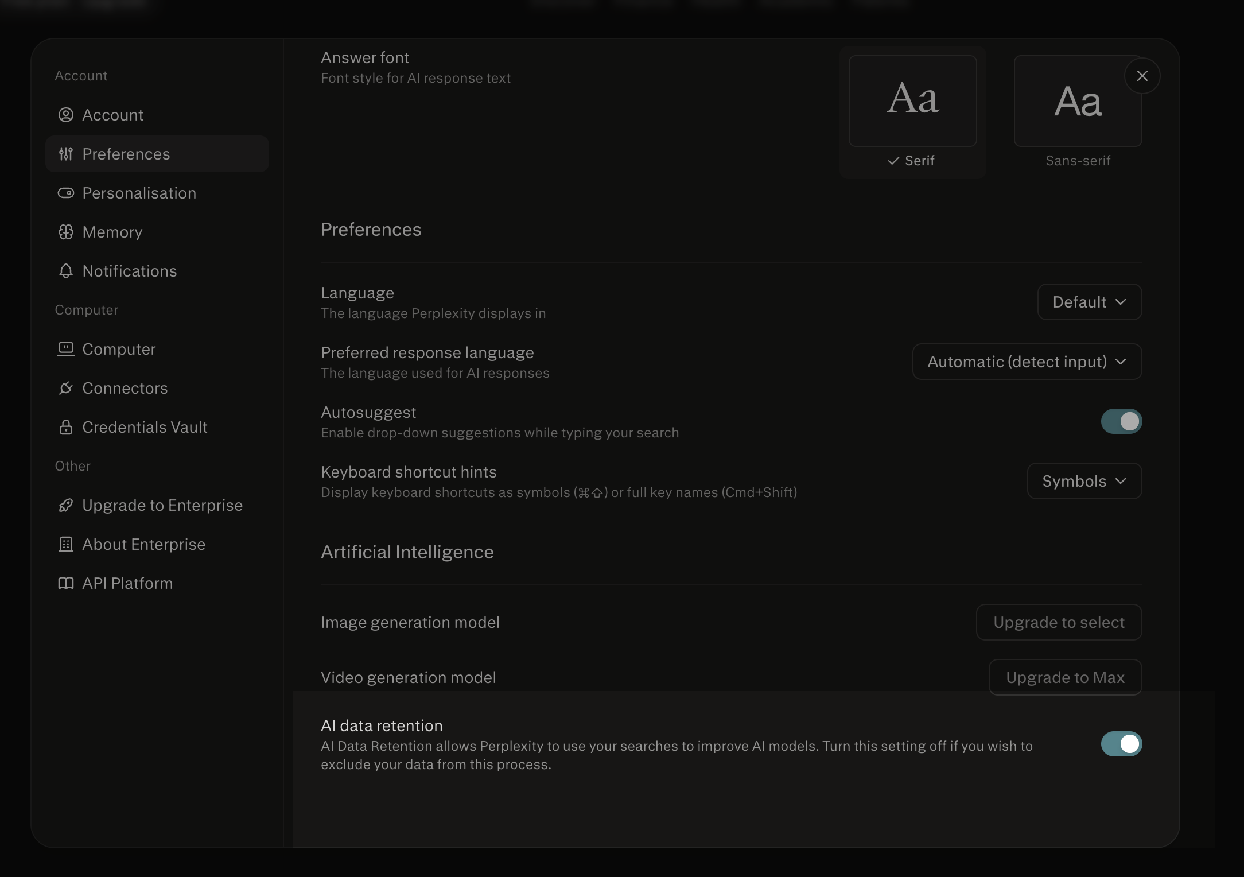Click the Credentials Vault lock icon
1244x877 pixels.
click(66, 427)
